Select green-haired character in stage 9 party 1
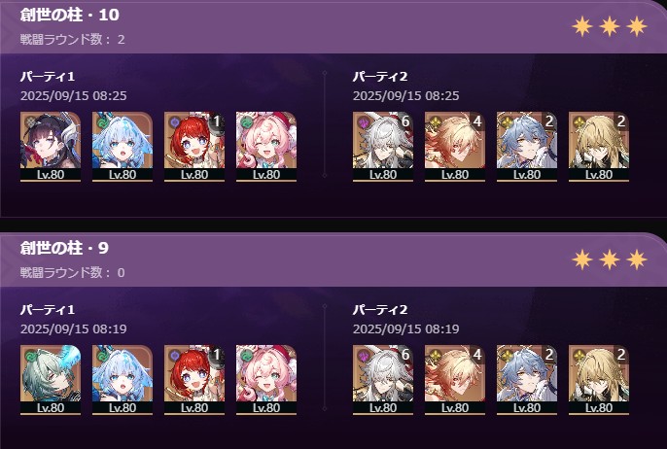Image resolution: width=667 pixels, height=449 pixels. [51, 380]
